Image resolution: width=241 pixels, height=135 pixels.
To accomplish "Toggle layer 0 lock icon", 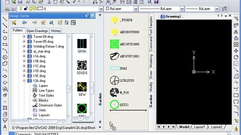I will pyautogui.click(x=26, y=9).
